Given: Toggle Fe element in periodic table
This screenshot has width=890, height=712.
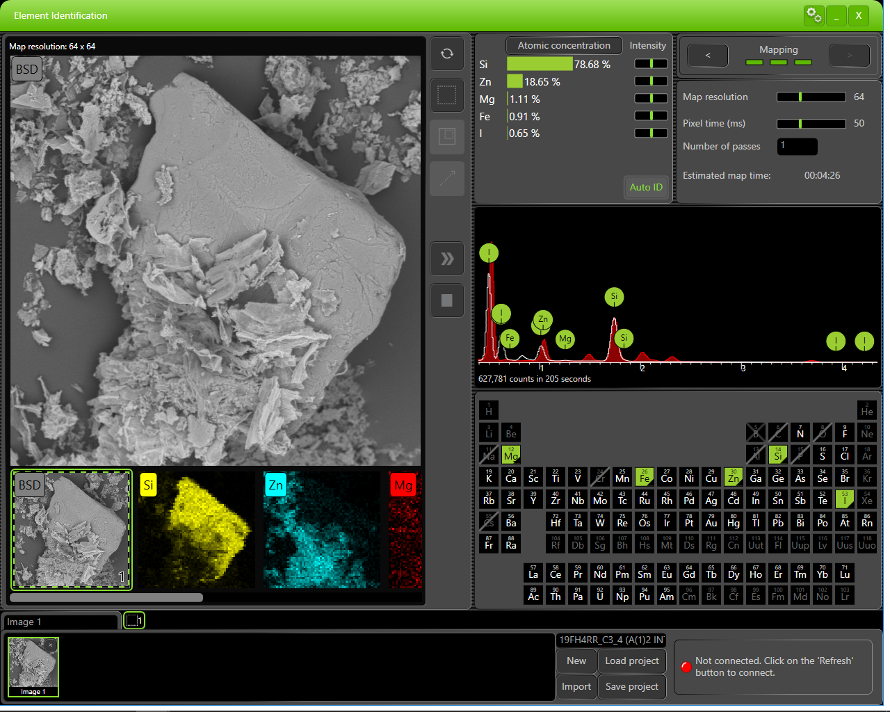Looking at the screenshot, I should pos(644,476).
